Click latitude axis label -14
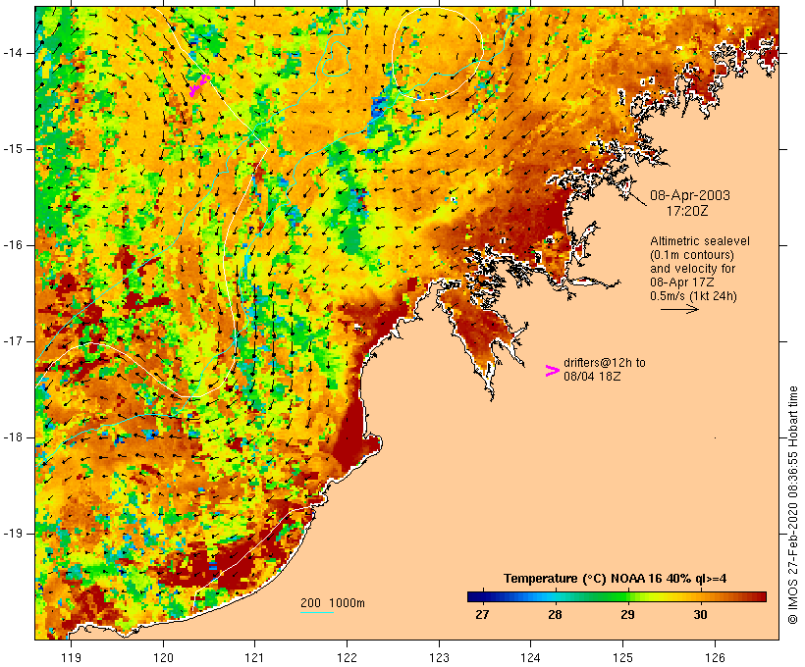The image size is (805, 667). coord(13,53)
